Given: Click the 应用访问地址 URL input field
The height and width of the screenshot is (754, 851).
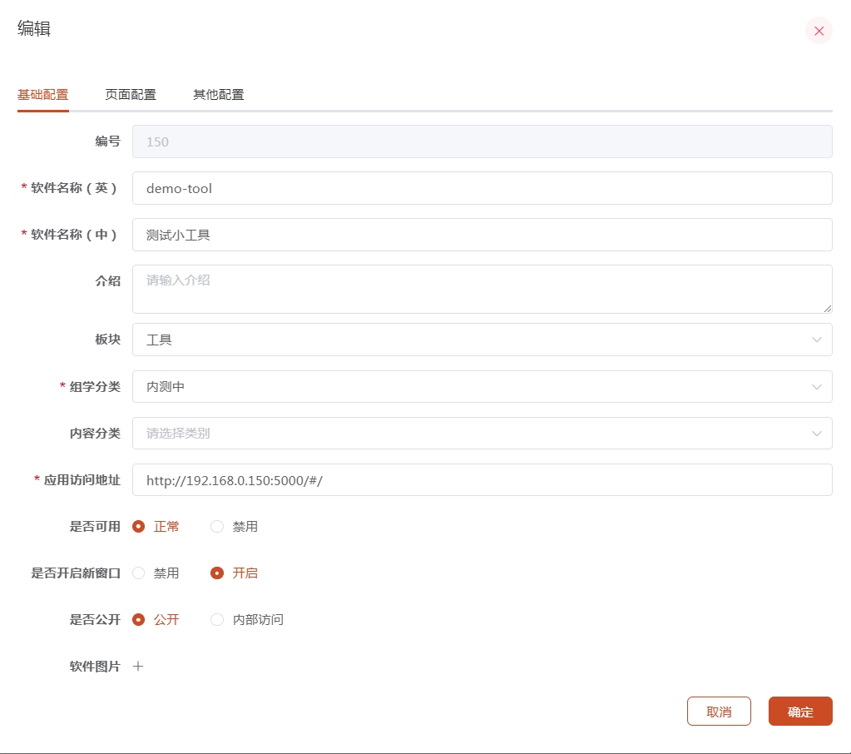Looking at the screenshot, I should click(482, 479).
